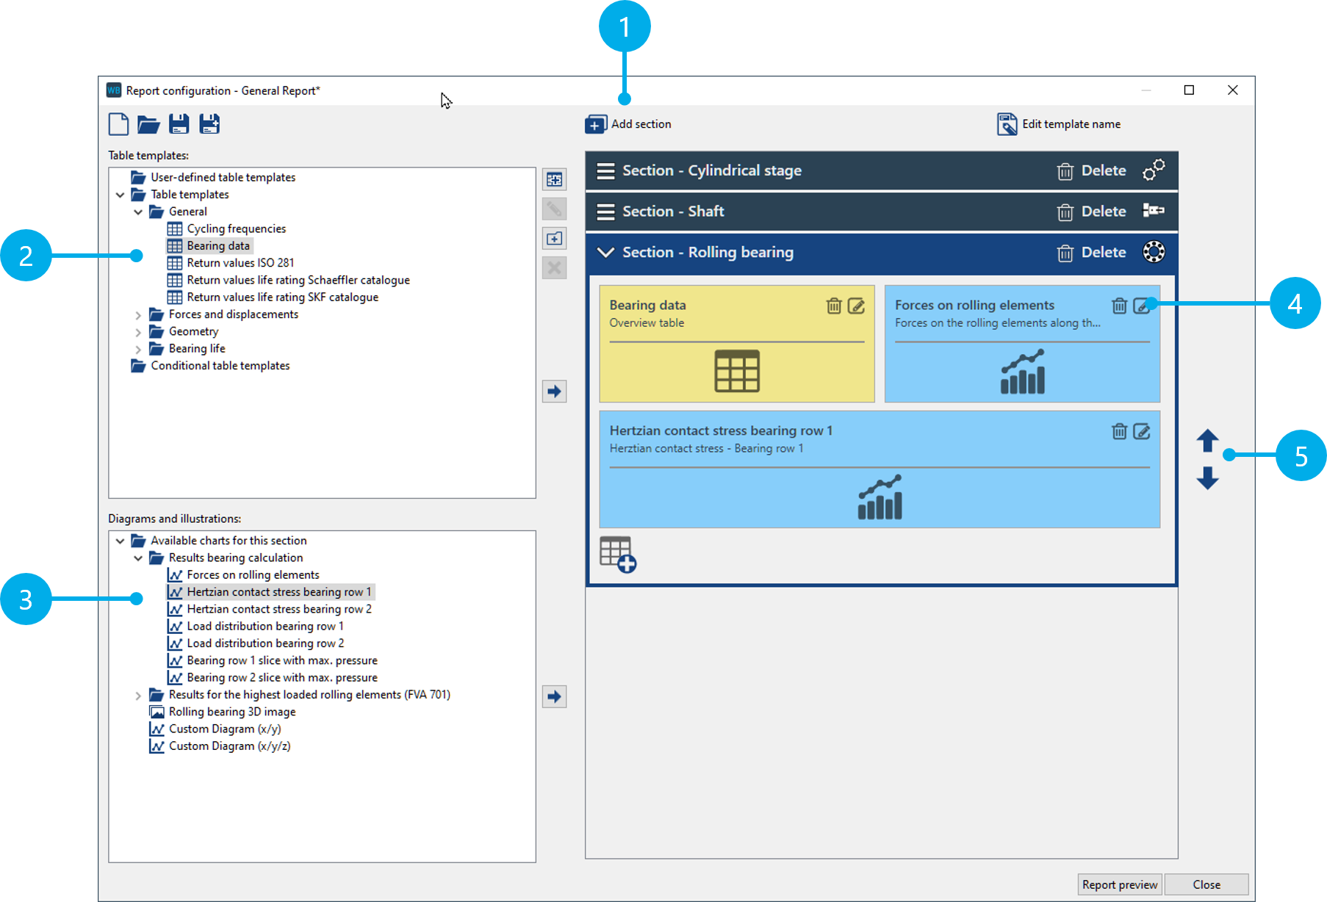
Task: Click the Report preview button
Action: coord(1119,884)
